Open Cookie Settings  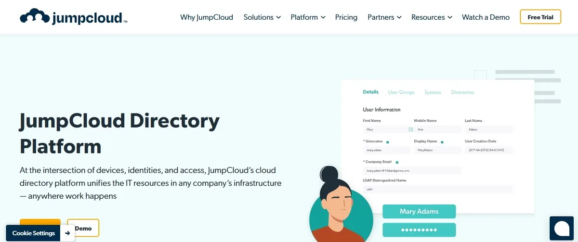coord(34,233)
